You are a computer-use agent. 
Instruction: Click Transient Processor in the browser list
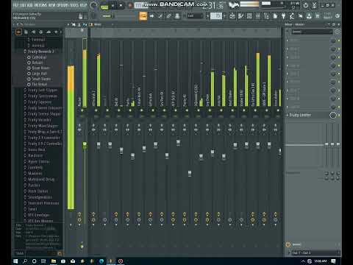click(43, 203)
